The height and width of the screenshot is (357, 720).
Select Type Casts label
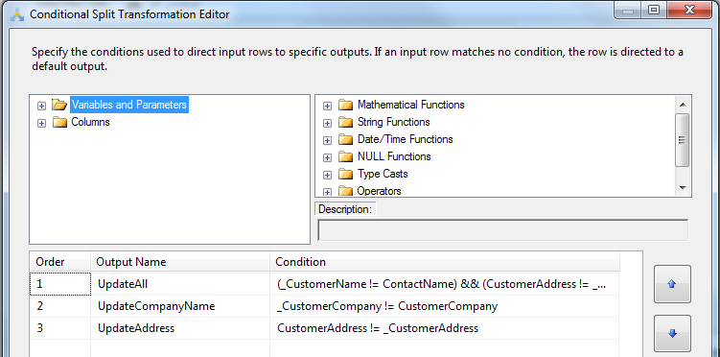383,174
